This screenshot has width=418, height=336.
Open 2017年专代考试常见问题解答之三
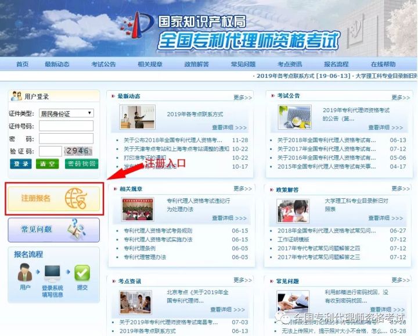319,257
